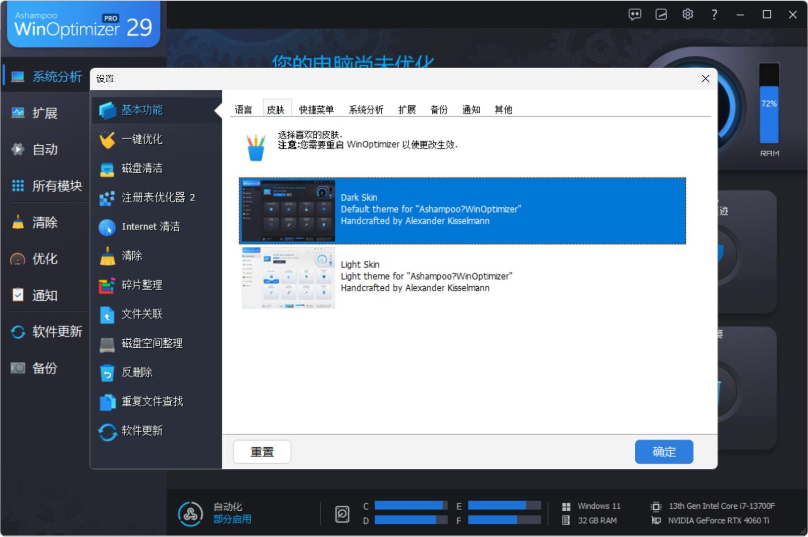Click 通知 checkmark icon in main sidebar
This screenshot has height=537, width=808.
click(x=18, y=295)
